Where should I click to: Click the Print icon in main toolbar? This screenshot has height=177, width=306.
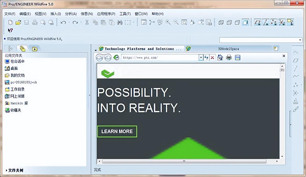coord(35,22)
